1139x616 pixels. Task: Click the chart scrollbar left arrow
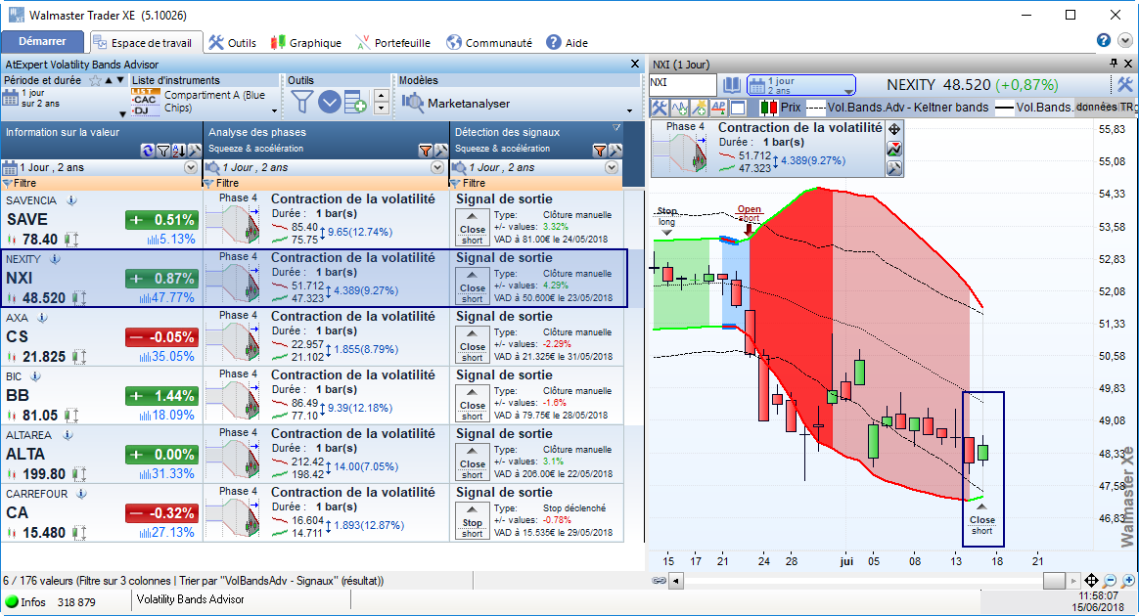click(x=676, y=581)
